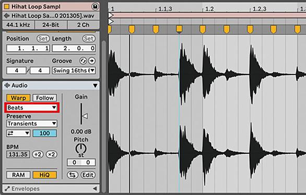Expand the Envelopes section arrow
This screenshot has width=306, height=195.
(x=95, y=189)
